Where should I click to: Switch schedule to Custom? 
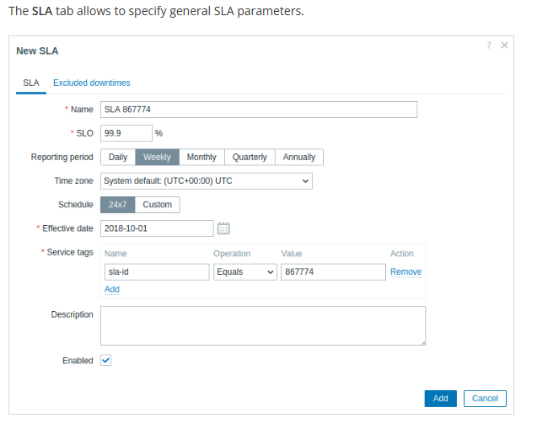coord(158,204)
